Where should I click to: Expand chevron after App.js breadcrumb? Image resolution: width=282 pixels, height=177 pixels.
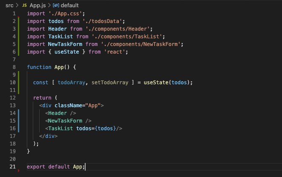tap(49, 6)
